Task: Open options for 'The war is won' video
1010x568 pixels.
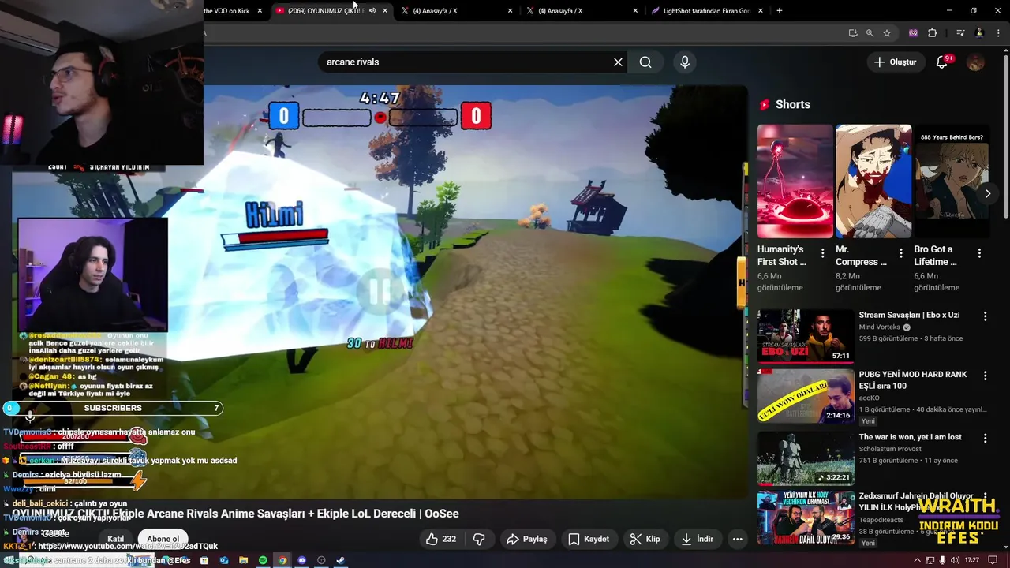Action: pos(985,439)
